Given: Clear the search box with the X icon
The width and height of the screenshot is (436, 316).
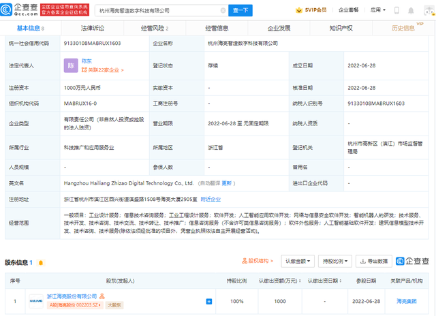Looking at the screenshot, I should click(x=223, y=11).
